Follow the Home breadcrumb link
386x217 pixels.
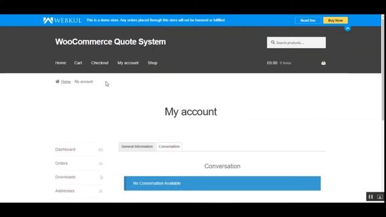[66, 82]
